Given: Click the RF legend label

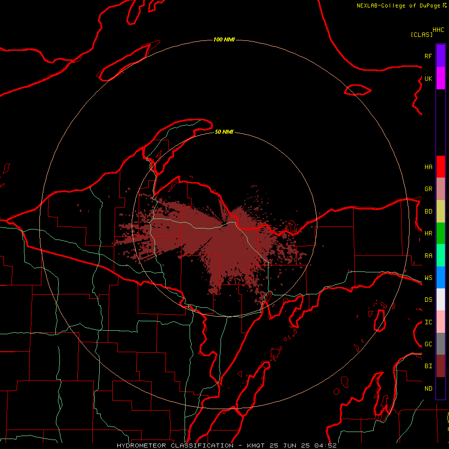Looking at the screenshot, I should 428,56.
